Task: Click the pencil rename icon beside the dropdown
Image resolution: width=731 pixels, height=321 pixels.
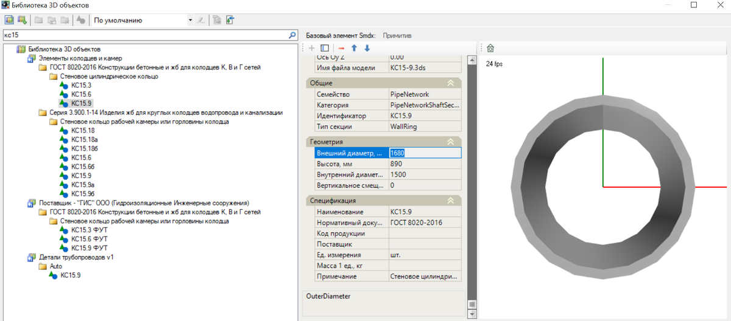Action: click(200, 20)
